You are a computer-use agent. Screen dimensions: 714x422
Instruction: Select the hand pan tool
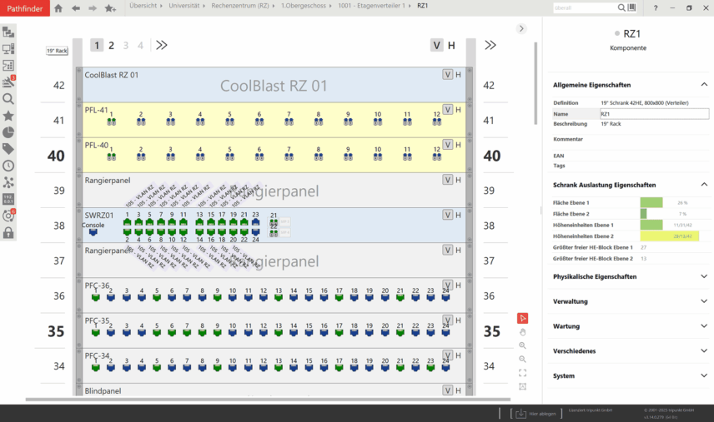(x=522, y=332)
